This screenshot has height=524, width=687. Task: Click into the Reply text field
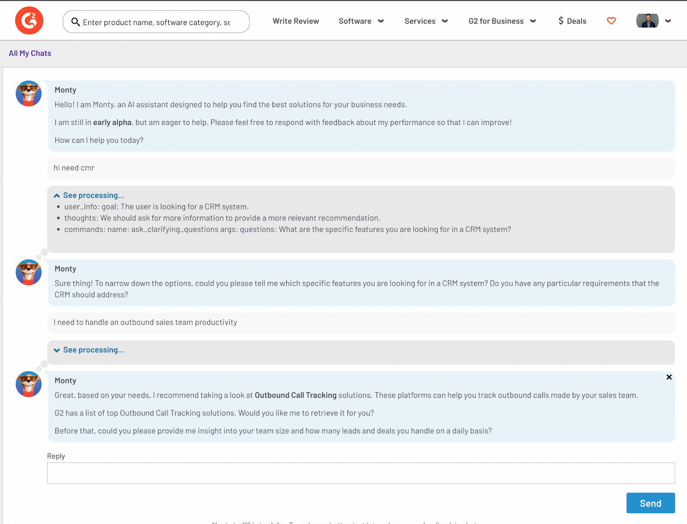[361, 473]
